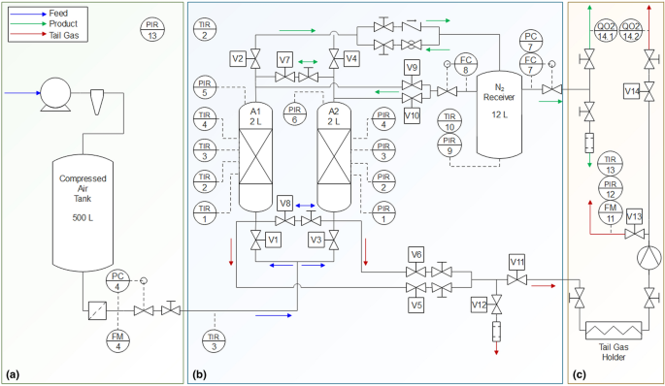Screen dimensions: 665x386
Task: Click the FM 4 flow meter bubble
Action: point(117,341)
